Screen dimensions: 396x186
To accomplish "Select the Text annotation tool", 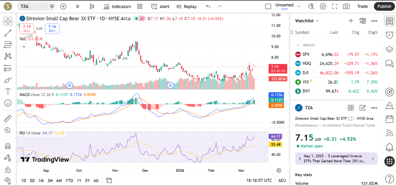I will (x=8, y=91).
